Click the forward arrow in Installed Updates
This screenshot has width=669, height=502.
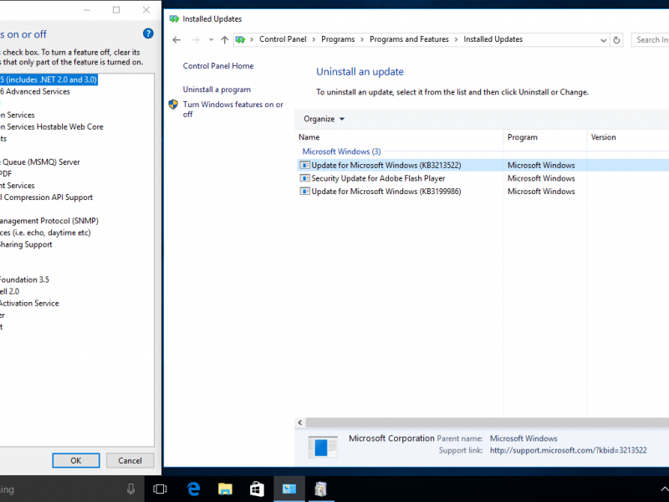196,39
